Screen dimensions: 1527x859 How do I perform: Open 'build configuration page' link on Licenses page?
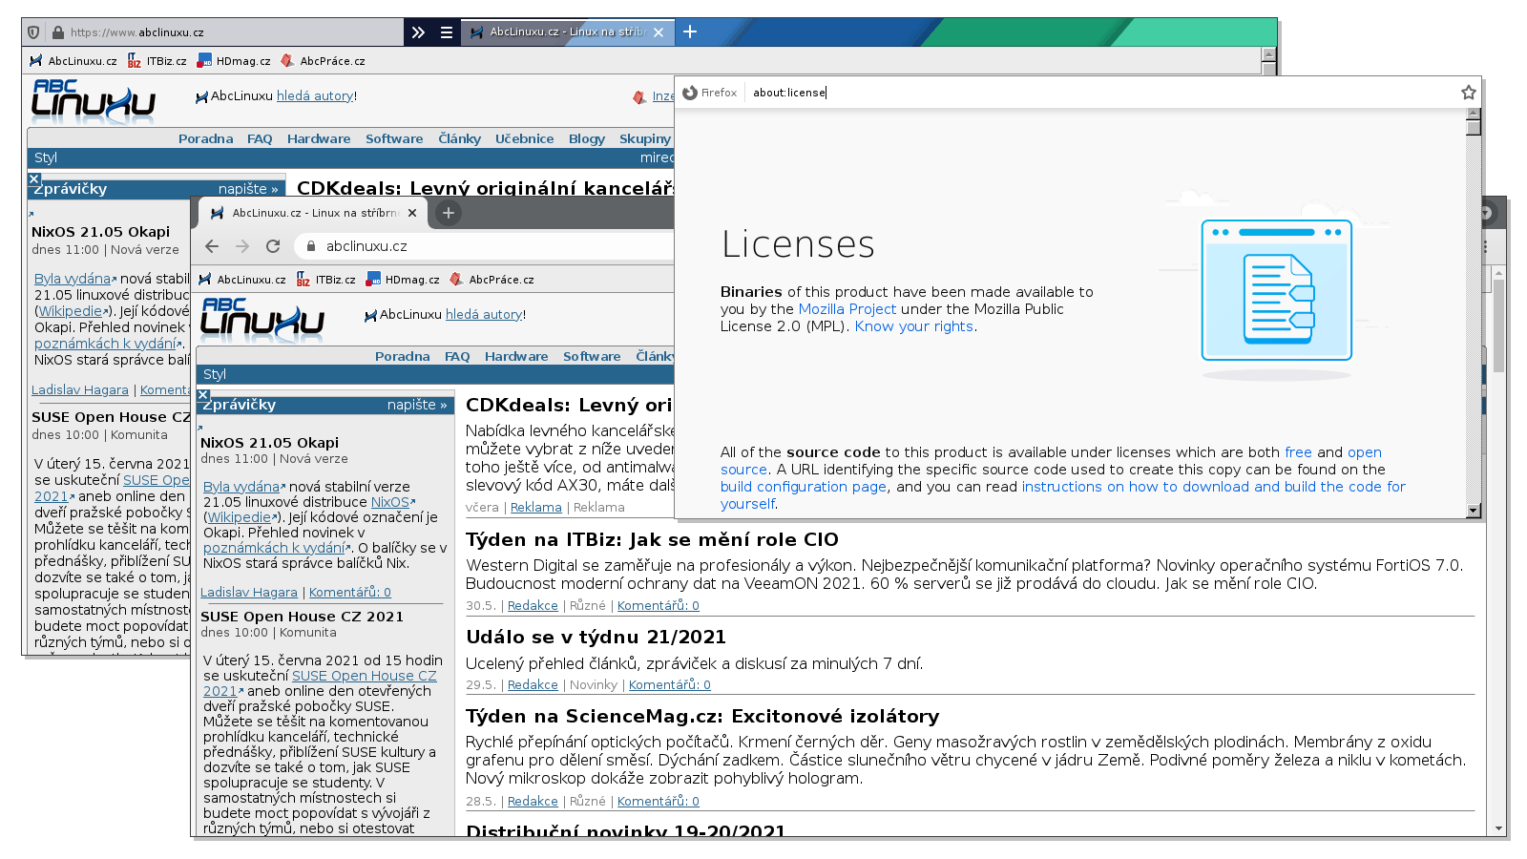(804, 487)
